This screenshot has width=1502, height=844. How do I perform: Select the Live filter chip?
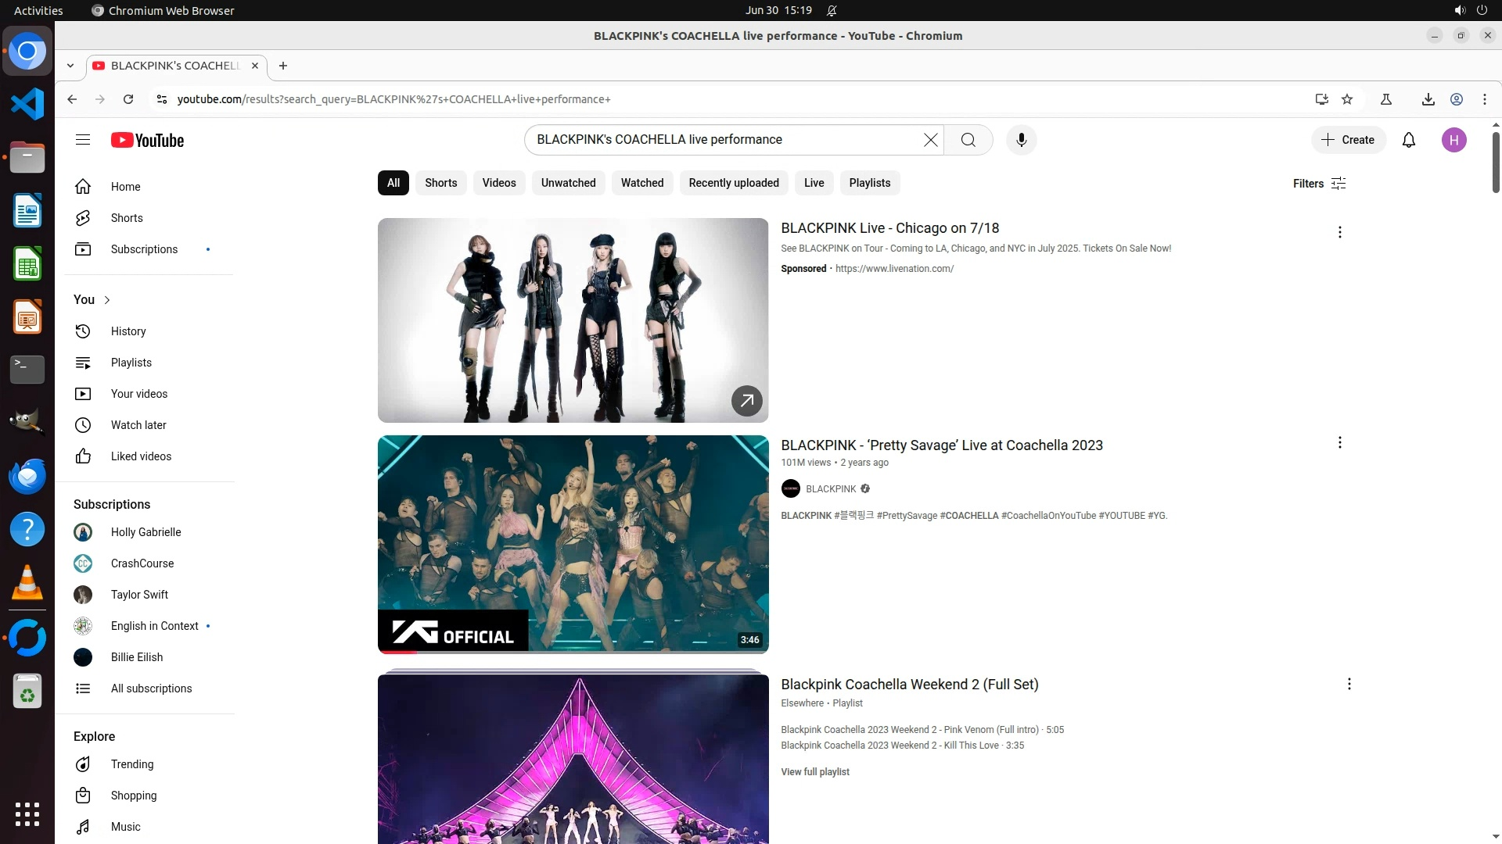coord(814,183)
